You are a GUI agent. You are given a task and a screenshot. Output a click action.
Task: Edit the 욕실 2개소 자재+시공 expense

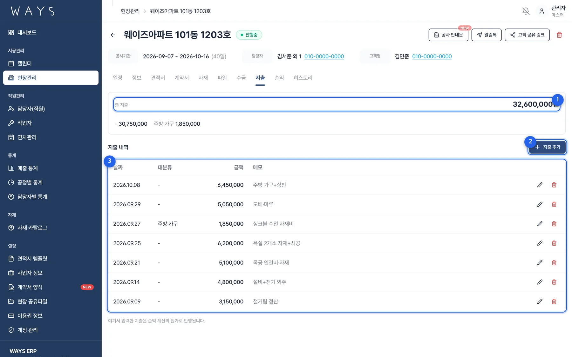(x=540, y=243)
